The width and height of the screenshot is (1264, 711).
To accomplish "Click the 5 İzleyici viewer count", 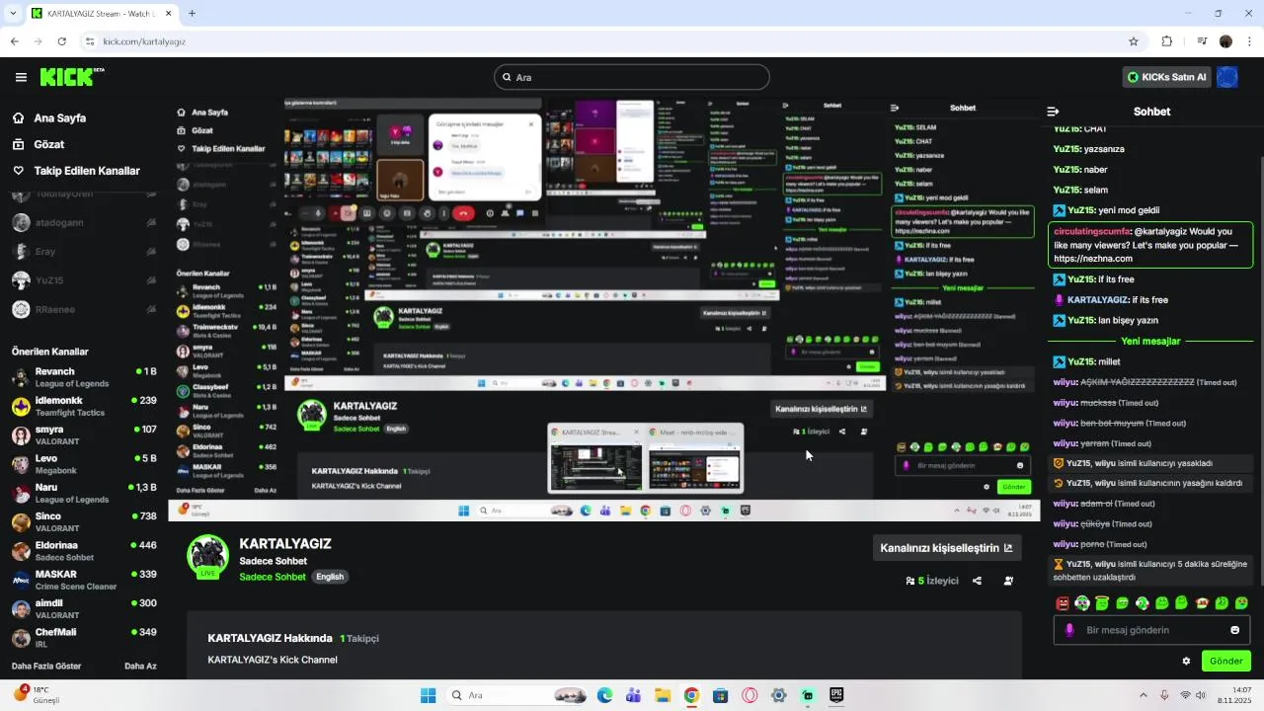I will [932, 581].
